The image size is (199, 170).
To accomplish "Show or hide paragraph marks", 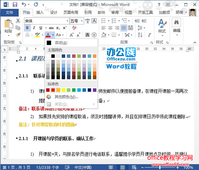I will [150, 35].
